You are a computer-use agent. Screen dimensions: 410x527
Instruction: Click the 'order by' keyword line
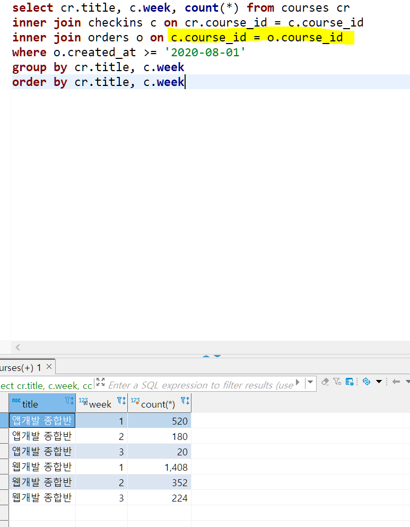[40, 82]
